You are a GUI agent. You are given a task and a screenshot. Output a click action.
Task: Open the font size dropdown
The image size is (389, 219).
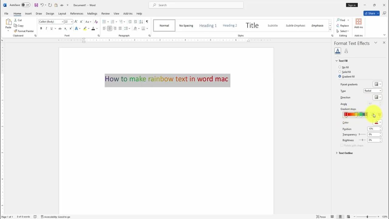tap(72, 22)
